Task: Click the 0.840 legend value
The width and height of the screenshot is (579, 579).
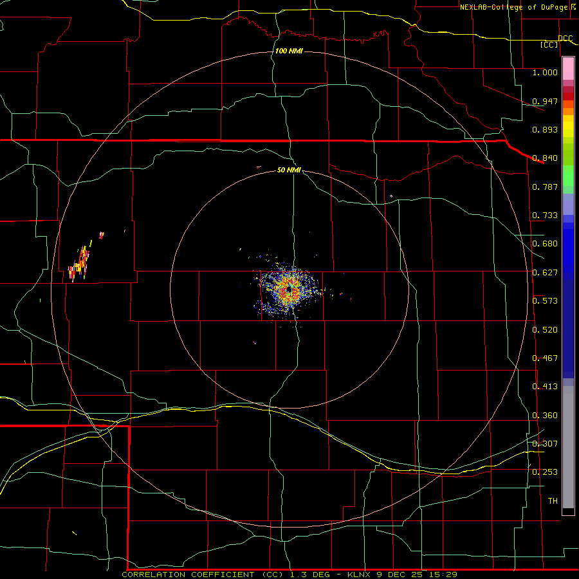Action: click(x=545, y=158)
